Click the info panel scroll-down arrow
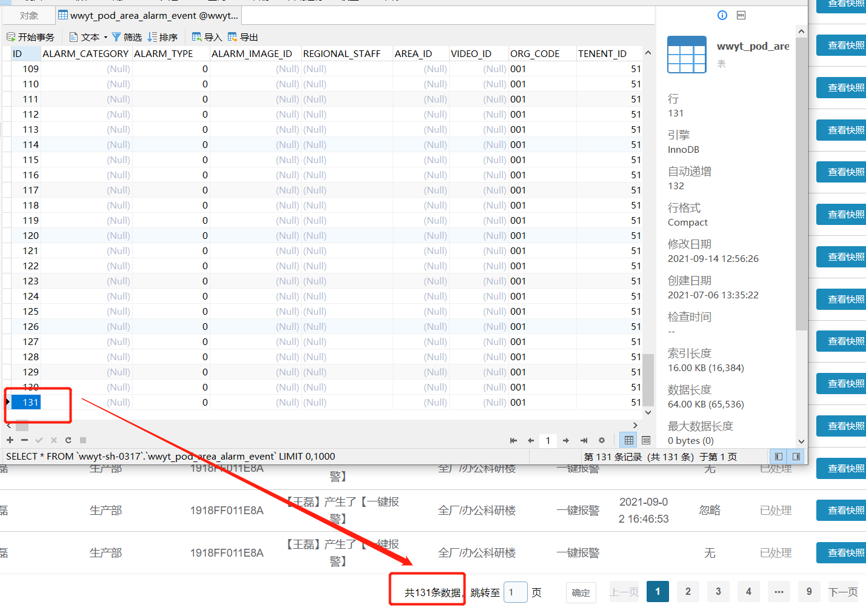 point(801,441)
